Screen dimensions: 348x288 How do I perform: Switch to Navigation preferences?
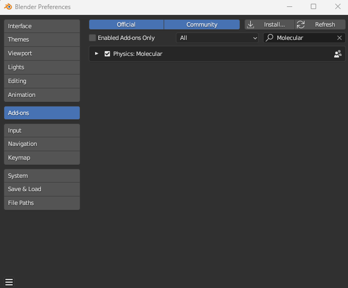[42, 144]
